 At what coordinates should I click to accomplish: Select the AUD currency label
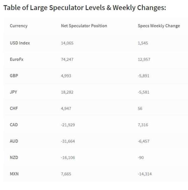point(14,141)
